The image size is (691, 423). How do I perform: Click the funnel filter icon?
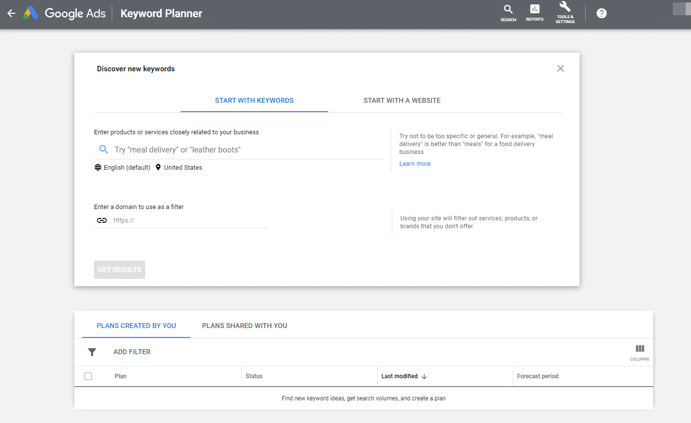pos(92,352)
